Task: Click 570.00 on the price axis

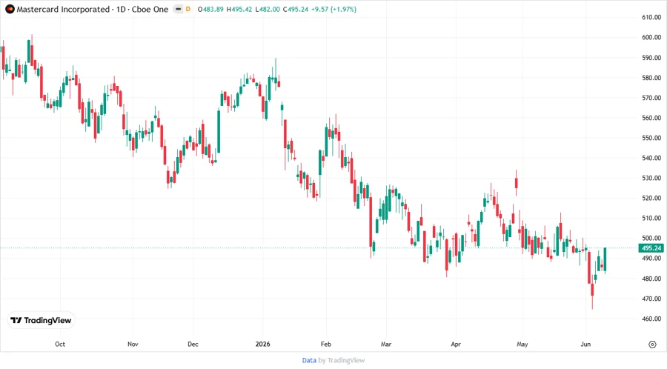Action: [x=651, y=98]
